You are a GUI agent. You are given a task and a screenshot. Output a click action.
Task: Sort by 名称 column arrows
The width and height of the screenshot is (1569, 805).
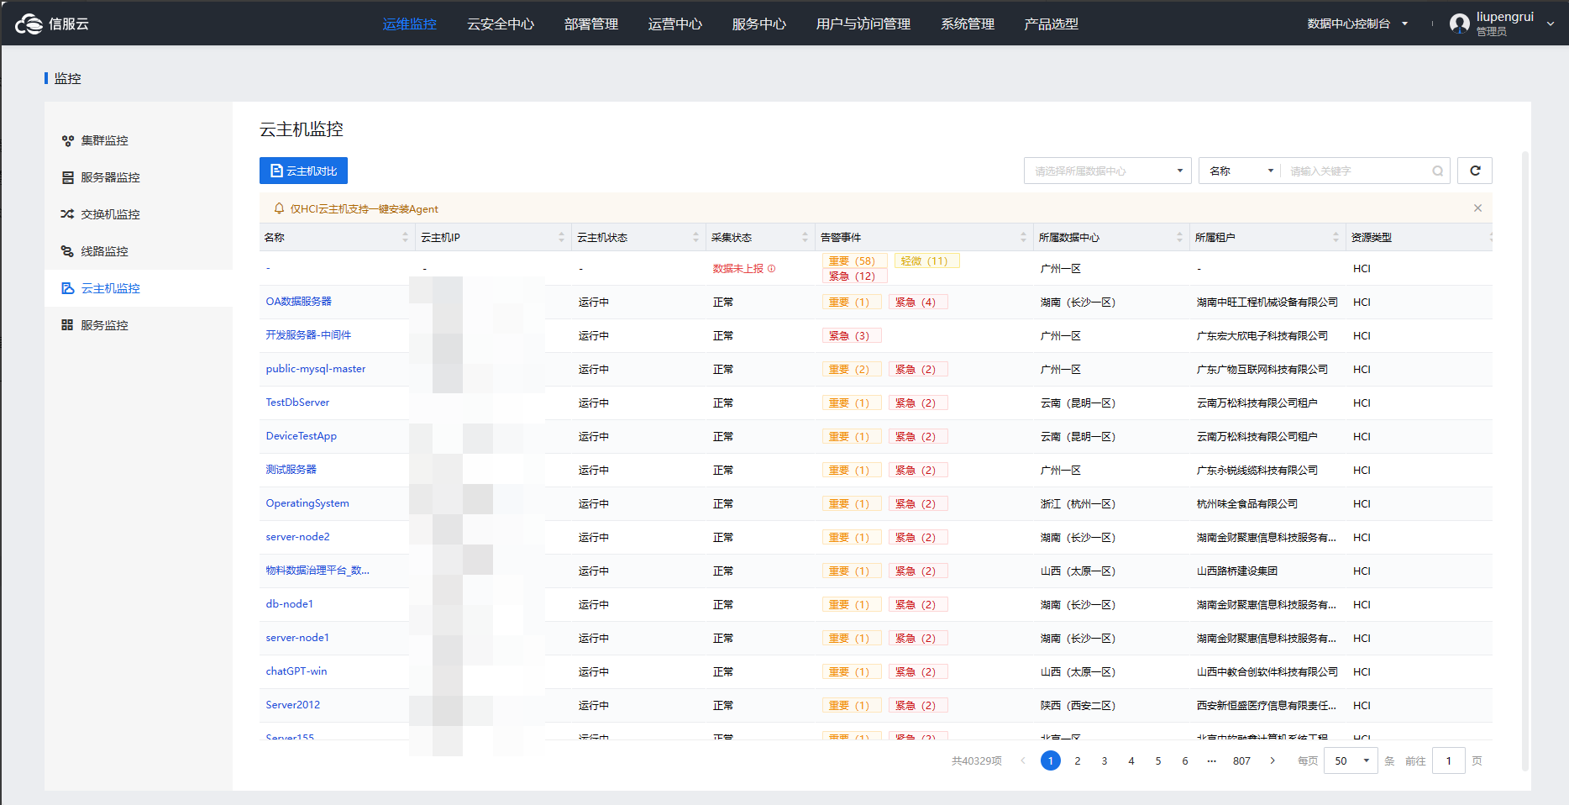(x=406, y=238)
